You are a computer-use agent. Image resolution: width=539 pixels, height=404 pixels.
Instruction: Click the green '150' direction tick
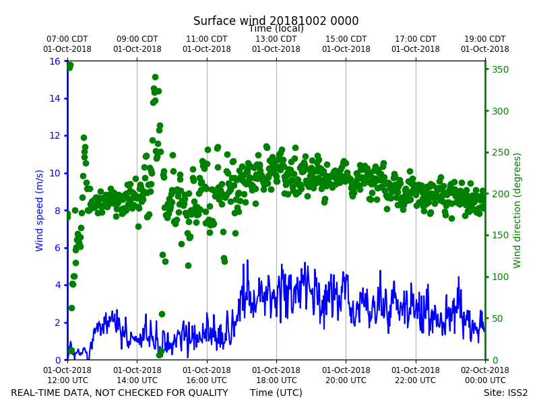500,235
